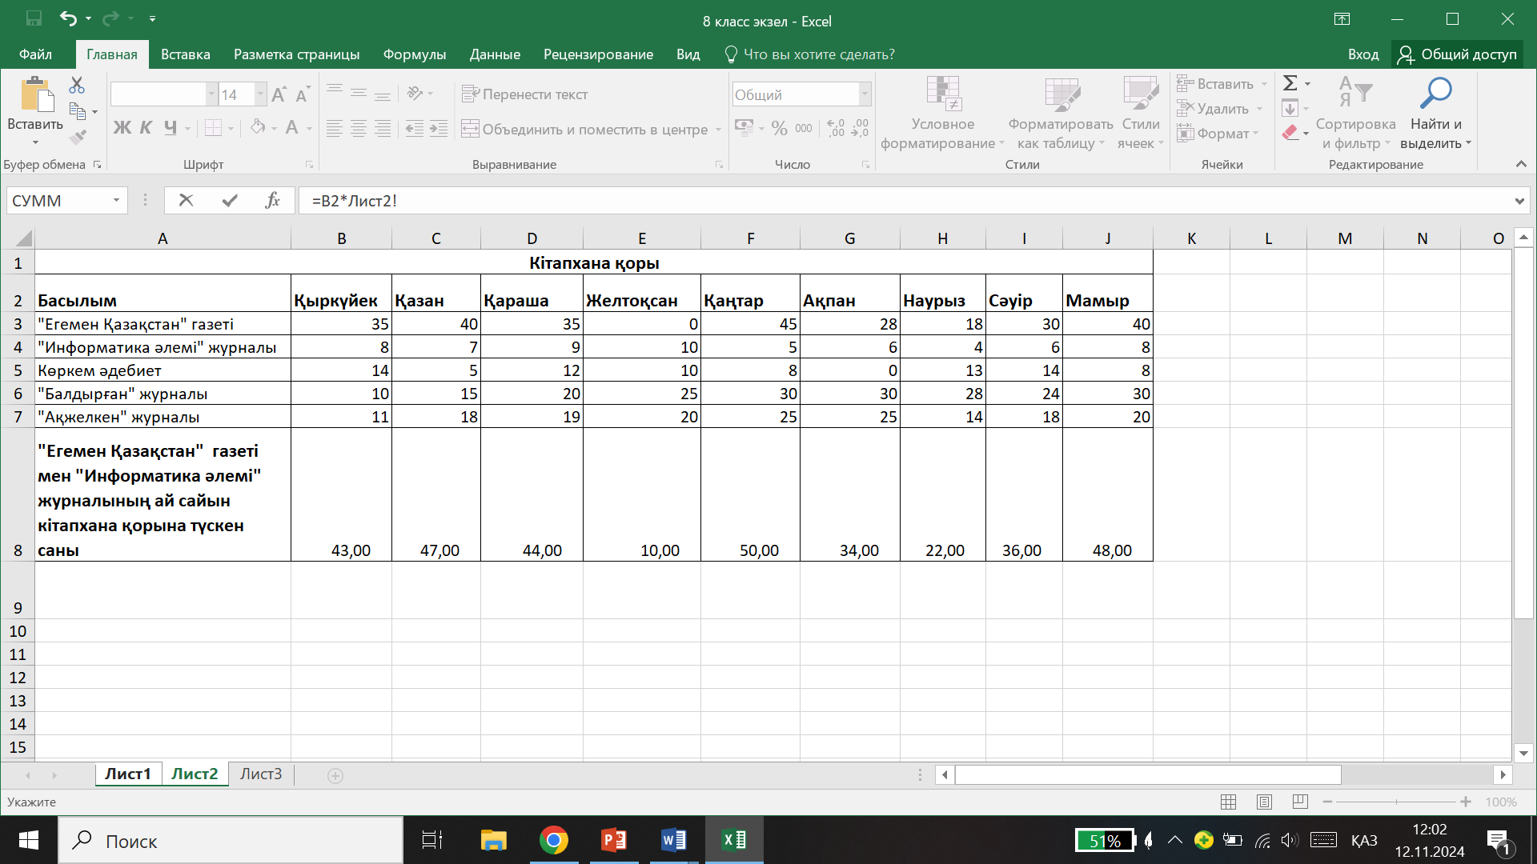Click the AutoSum sigma icon
This screenshot has width=1537, height=864.
click(1290, 83)
